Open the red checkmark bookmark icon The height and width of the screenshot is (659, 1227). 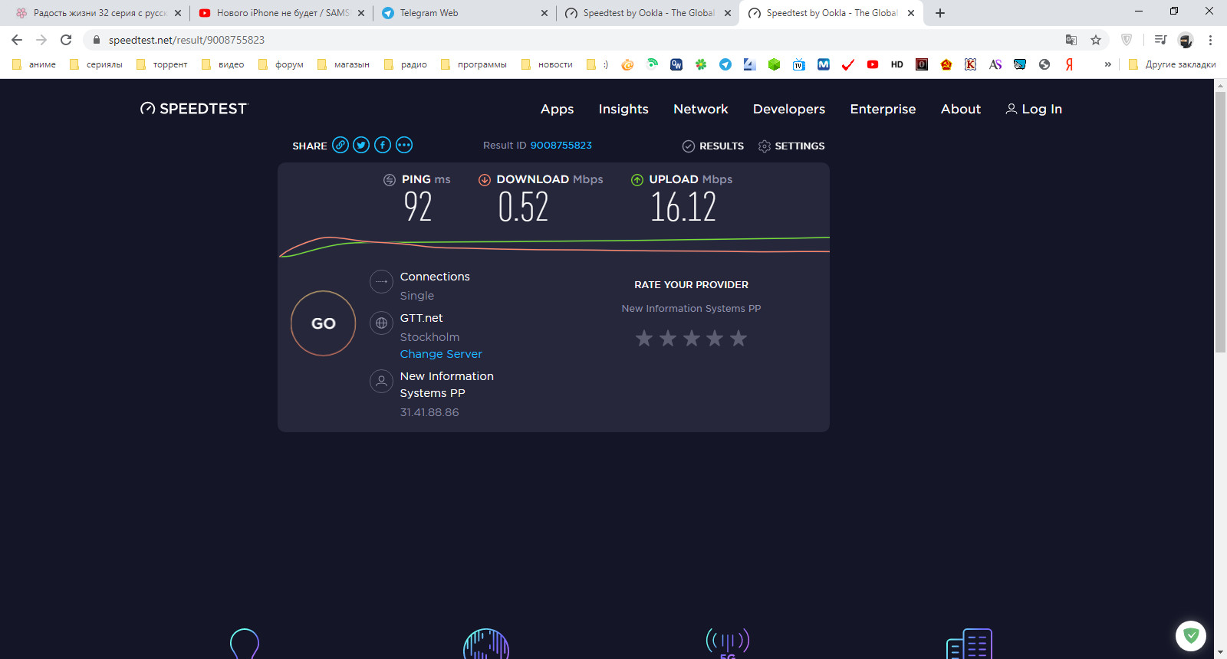[x=848, y=64]
